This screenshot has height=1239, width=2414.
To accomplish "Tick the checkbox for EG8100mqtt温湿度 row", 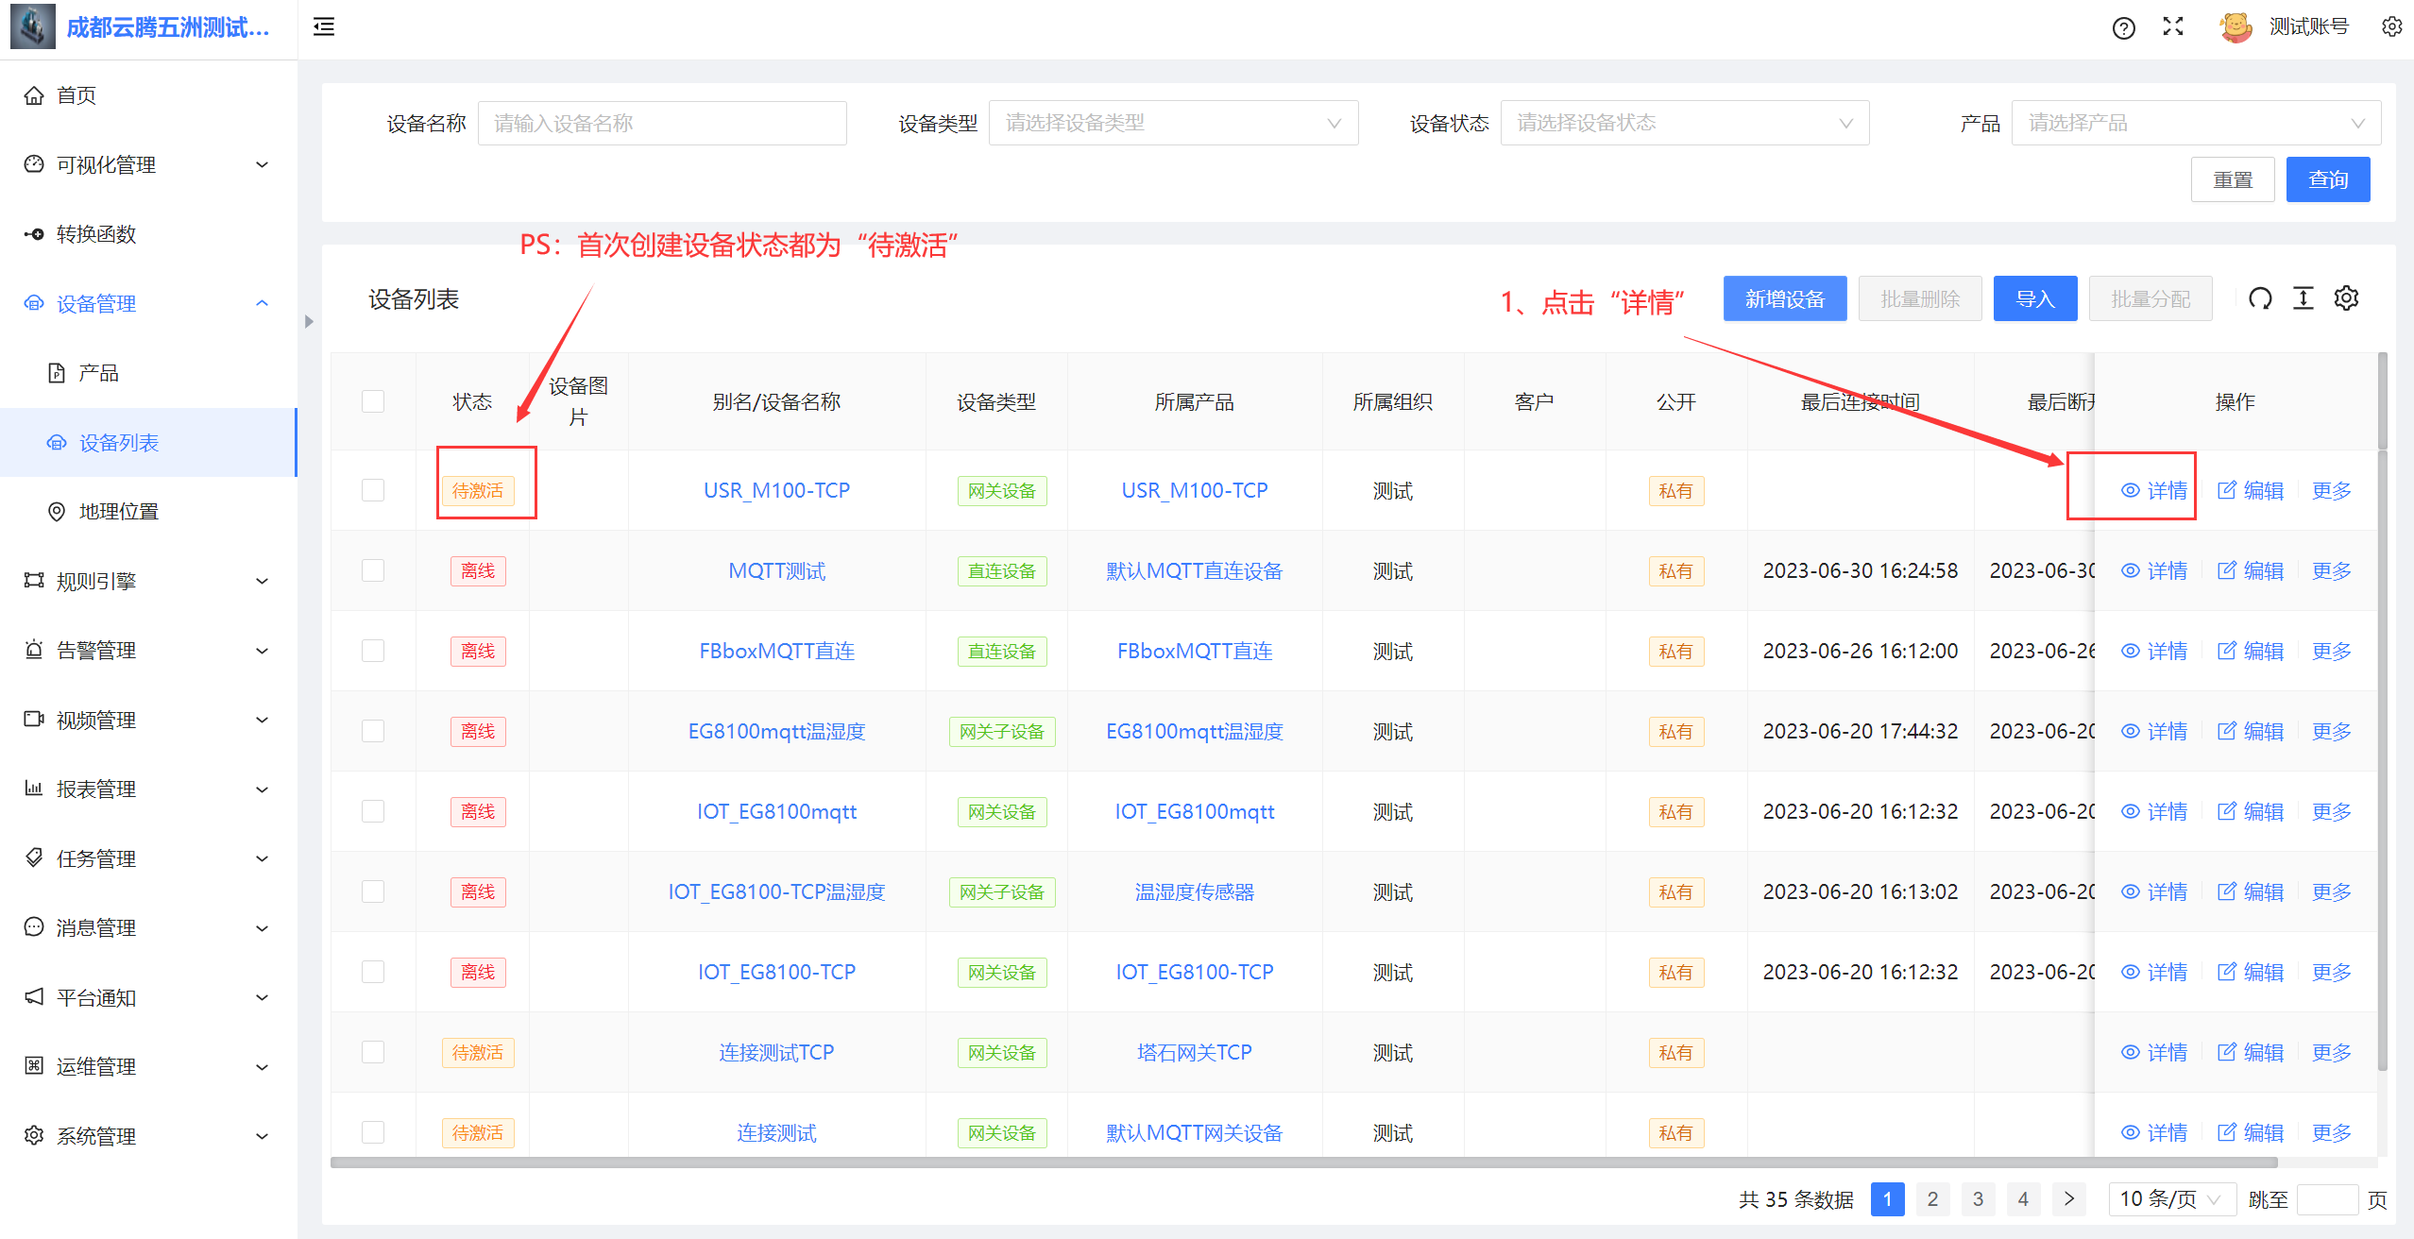I will pyautogui.click(x=373, y=731).
